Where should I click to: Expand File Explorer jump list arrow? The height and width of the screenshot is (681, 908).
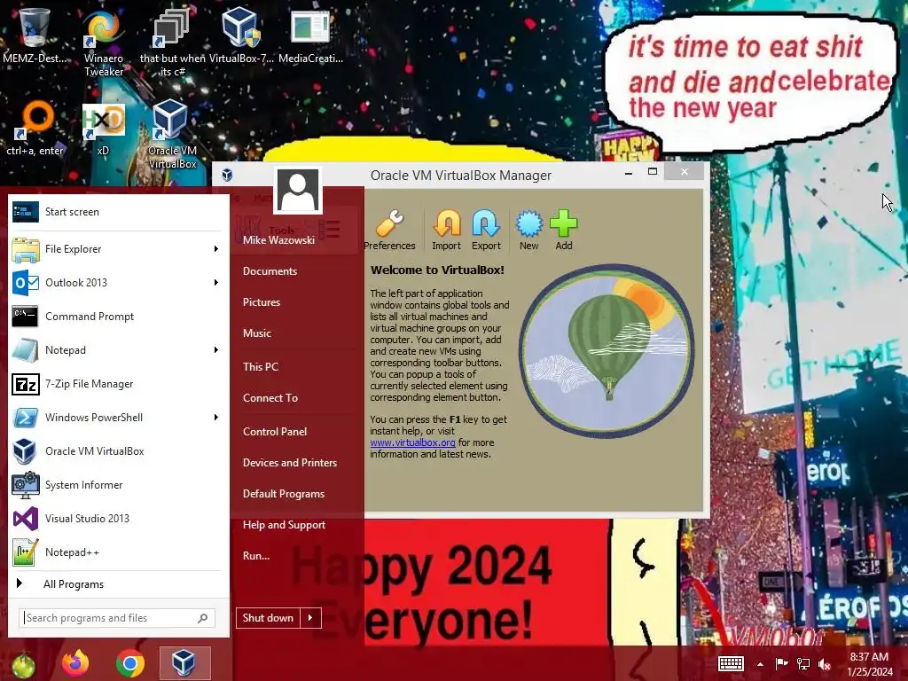pos(216,249)
